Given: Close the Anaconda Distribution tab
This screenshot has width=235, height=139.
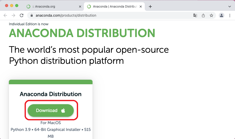Looking at the screenshot, I should click(x=141, y=7).
